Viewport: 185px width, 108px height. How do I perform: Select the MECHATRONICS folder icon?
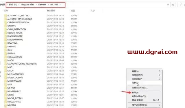pos(5,74)
